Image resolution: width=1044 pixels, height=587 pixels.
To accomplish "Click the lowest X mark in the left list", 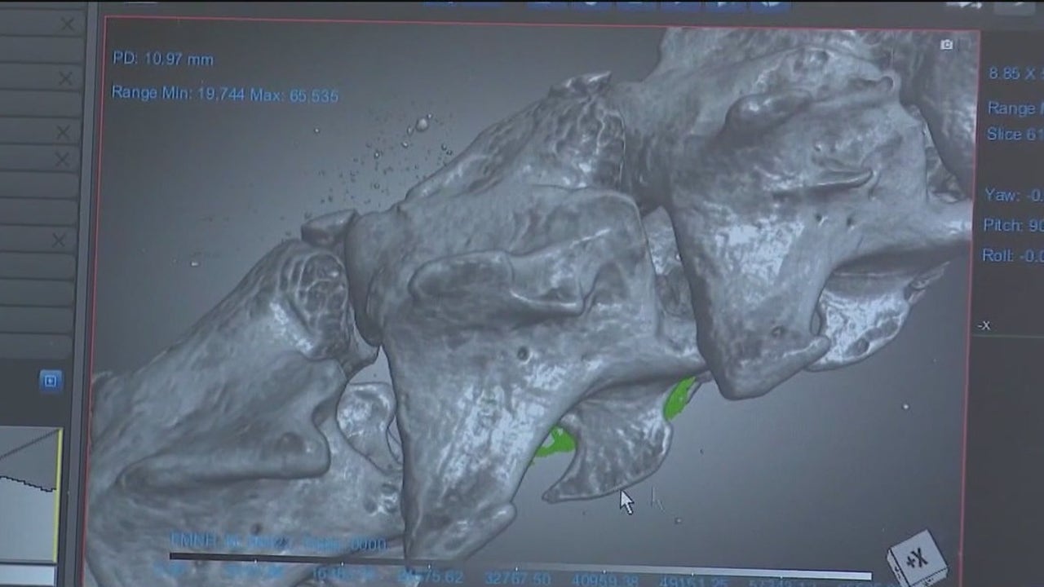I will point(59,241).
